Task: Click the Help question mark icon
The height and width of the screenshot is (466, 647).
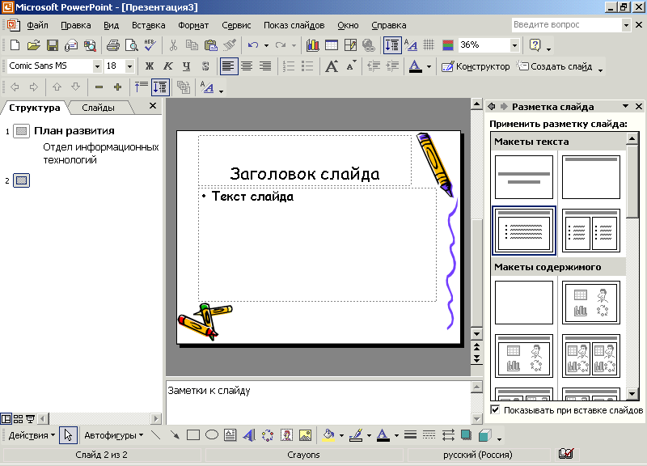Action: [535, 45]
